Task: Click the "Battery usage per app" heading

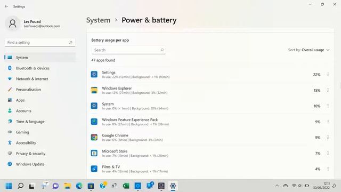Action: 110,41
